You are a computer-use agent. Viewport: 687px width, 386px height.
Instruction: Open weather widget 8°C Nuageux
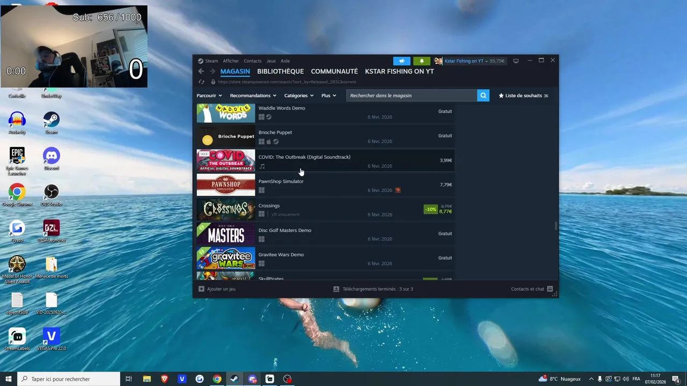[560, 379]
